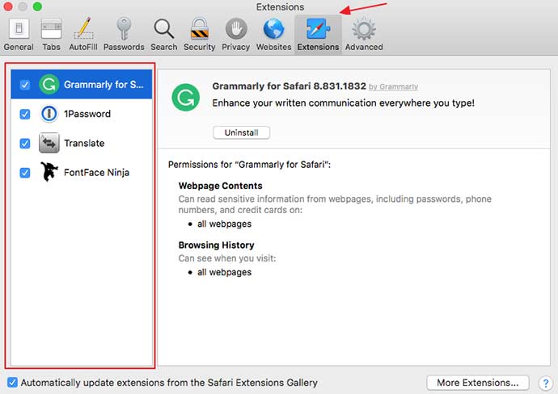Viewport: 558px width, 394px height.
Task: Open More Extensions gallery
Action: pyautogui.click(x=478, y=383)
